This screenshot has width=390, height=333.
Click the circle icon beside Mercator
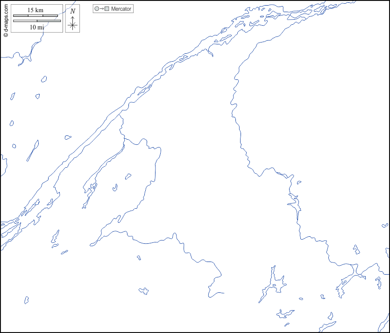coord(97,9)
